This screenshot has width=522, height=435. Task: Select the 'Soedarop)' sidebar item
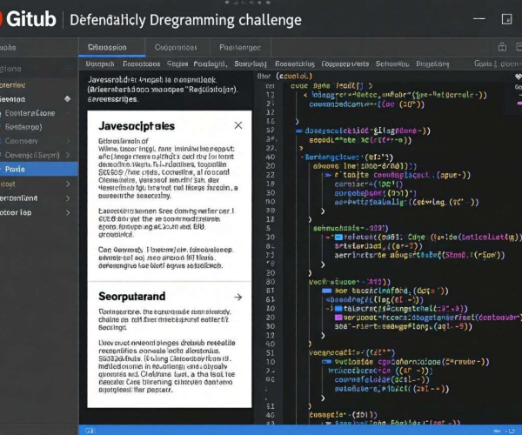[x=23, y=127]
